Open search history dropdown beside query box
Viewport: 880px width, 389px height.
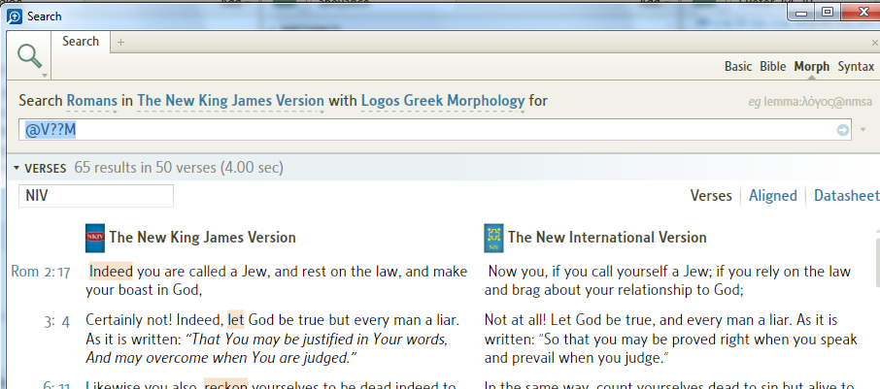click(x=863, y=131)
